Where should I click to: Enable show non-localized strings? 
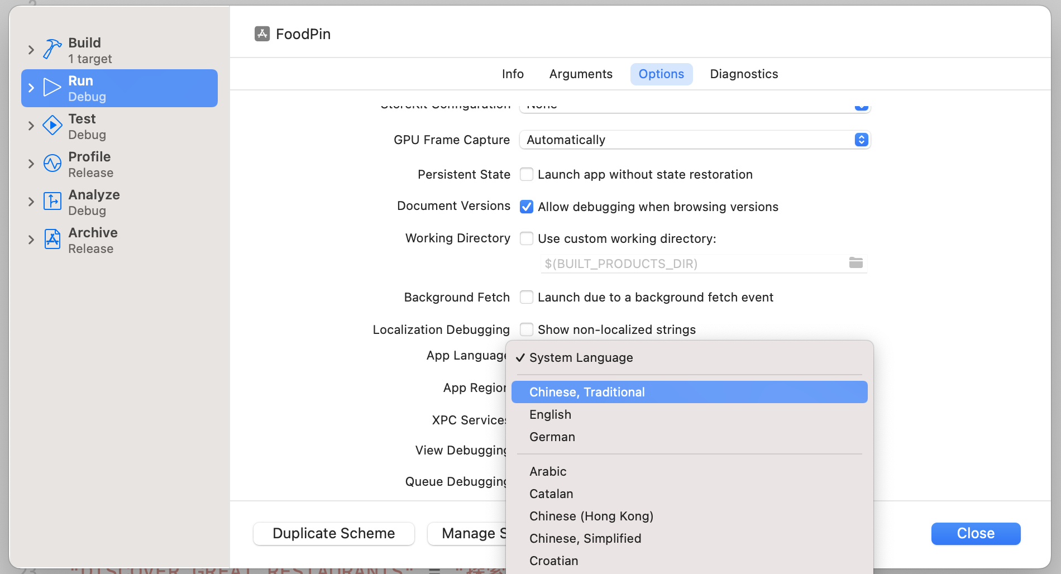pos(527,329)
